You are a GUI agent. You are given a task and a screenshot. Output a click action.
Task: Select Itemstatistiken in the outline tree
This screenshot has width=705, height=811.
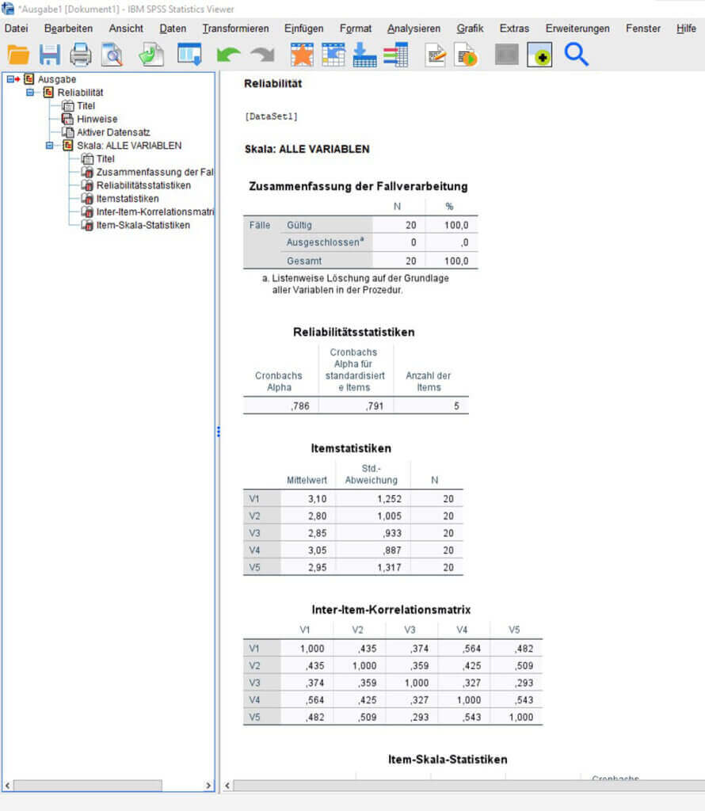point(127,199)
